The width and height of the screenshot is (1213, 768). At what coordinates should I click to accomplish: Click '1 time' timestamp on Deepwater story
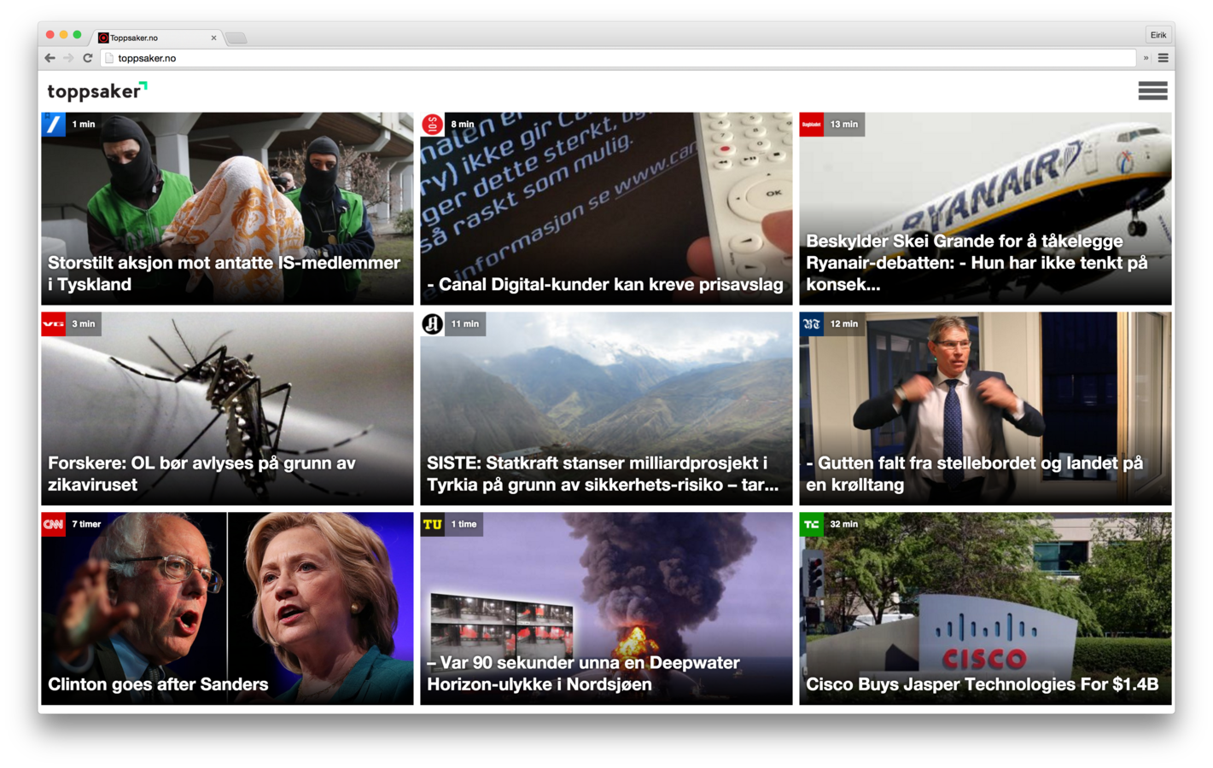(x=464, y=525)
